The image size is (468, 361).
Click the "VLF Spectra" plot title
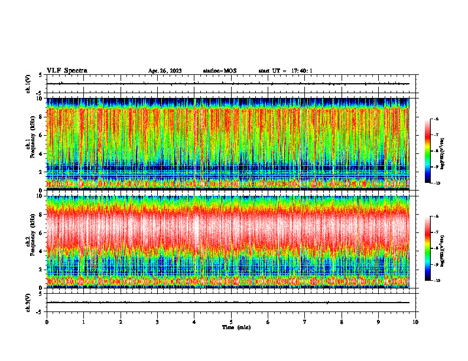coord(67,71)
